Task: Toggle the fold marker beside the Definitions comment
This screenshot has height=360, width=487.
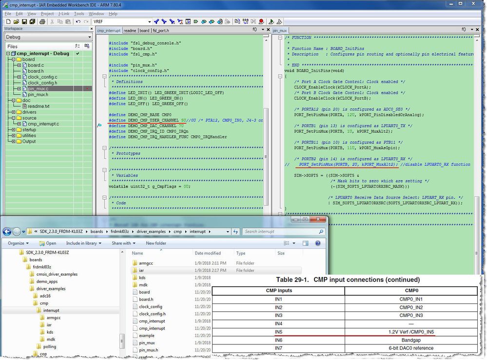Action: point(104,76)
